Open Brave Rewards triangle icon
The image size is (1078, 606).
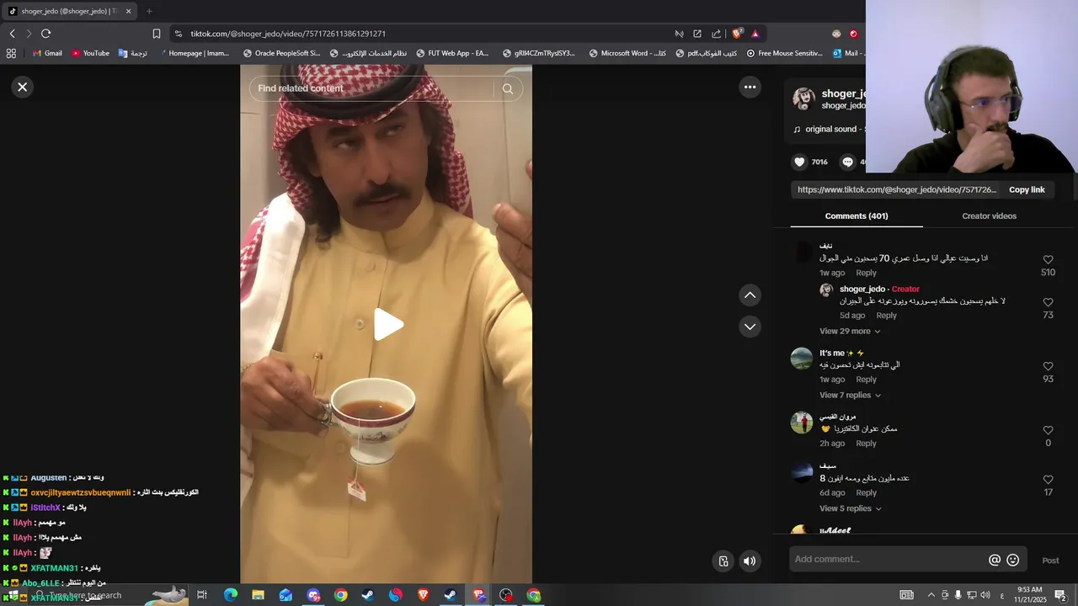pyautogui.click(x=755, y=34)
